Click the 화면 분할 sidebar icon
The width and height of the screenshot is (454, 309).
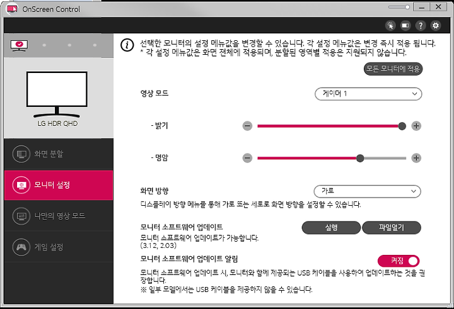[x=21, y=154]
